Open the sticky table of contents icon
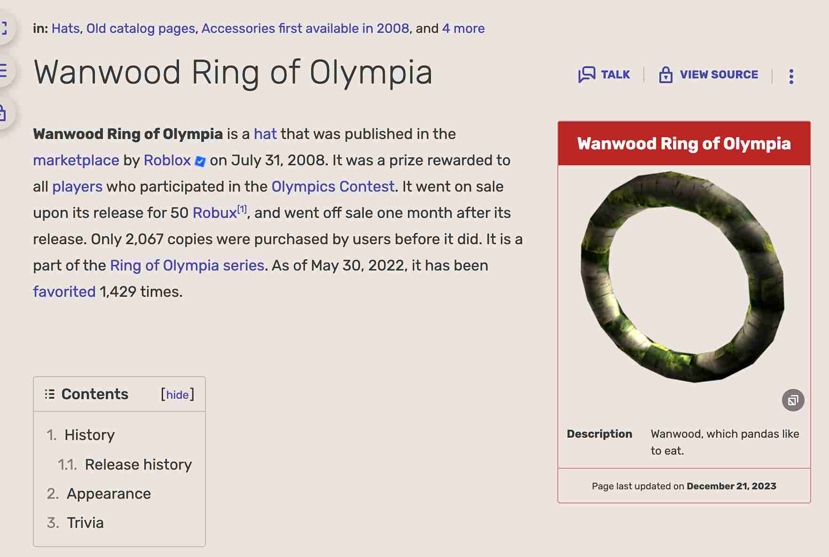 point(4,70)
